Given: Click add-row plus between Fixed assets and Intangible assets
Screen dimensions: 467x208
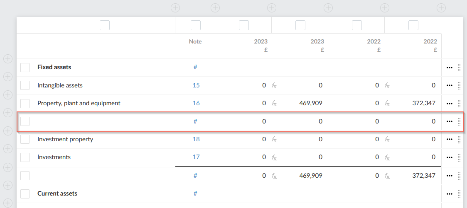Looking at the screenshot, I should point(8,77).
